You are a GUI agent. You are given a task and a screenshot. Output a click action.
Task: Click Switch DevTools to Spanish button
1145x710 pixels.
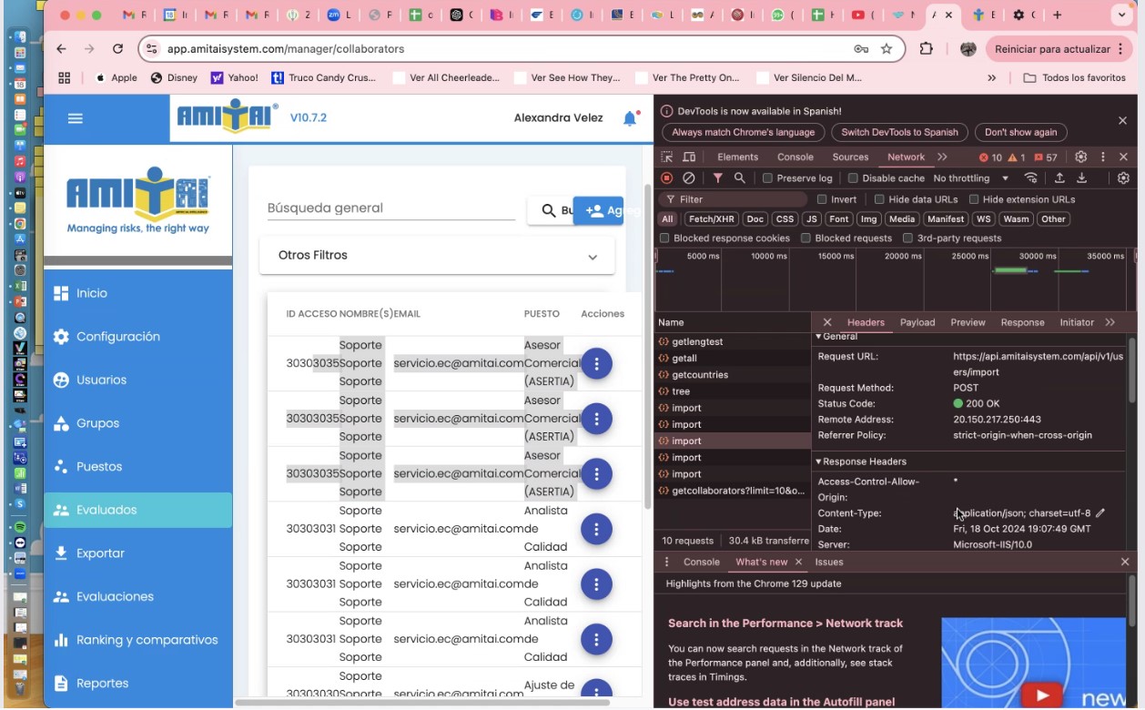tap(899, 132)
